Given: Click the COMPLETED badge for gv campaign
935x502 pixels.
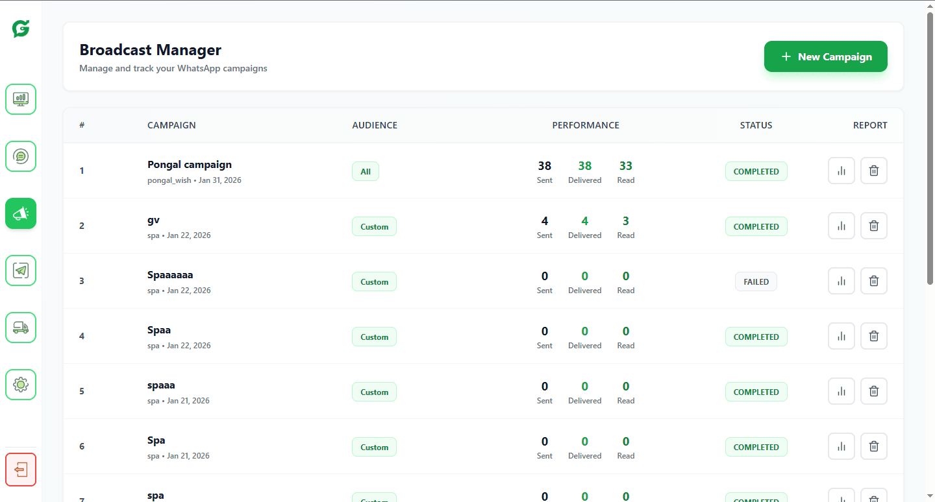Looking at the screenshot, I should (x=756, y=226).
